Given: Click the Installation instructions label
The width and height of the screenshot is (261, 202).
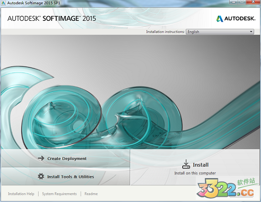Looking at the screenshot, I should pyautogui.click(x=165, y=32).
